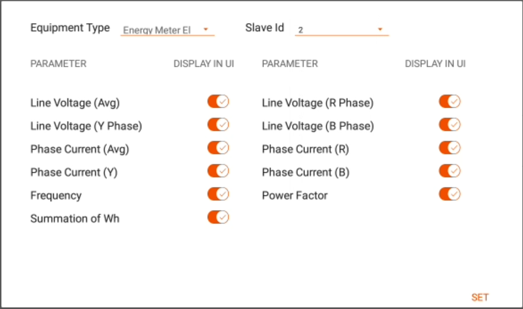Toggle Line Voltage (R Phase) switch
This screenshot has height=309, width=523.
click(x=450, y=102)
